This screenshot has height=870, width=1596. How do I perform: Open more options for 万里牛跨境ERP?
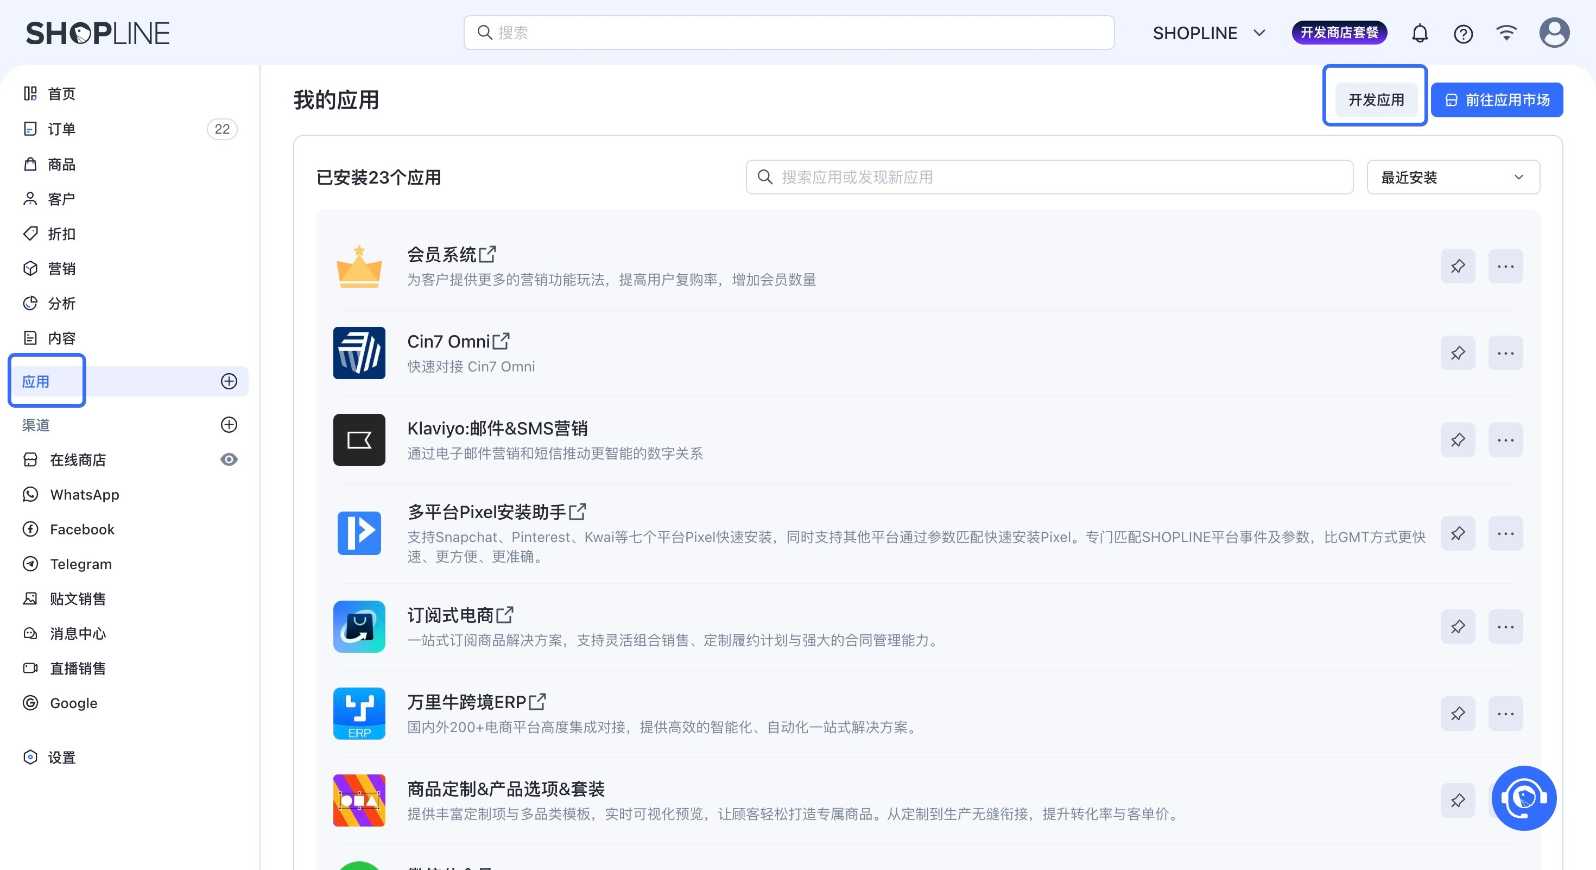click(x=1505, y=713)
